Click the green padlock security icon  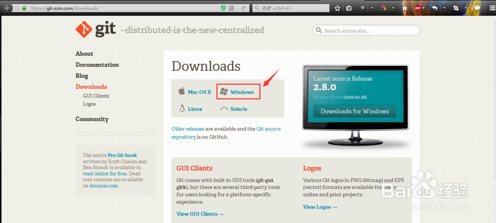point(24,8)
